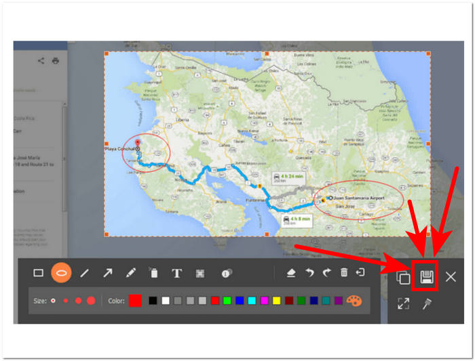Viewport: 475px width, 361px height.
Task: Select the Blur mosaic tool
Action: (x=200, y=274)
